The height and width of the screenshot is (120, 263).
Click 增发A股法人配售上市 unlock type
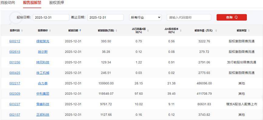pos(241,104)
